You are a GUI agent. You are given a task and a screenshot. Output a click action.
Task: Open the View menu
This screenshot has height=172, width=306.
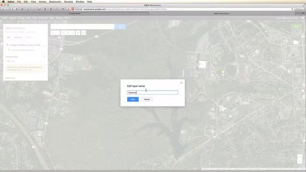tap(33, 1)
